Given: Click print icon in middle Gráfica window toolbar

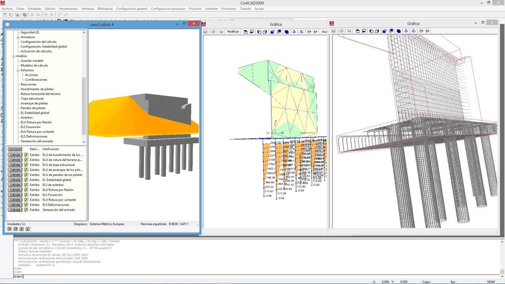Looking at the screenshot, I should coord(215,32).
